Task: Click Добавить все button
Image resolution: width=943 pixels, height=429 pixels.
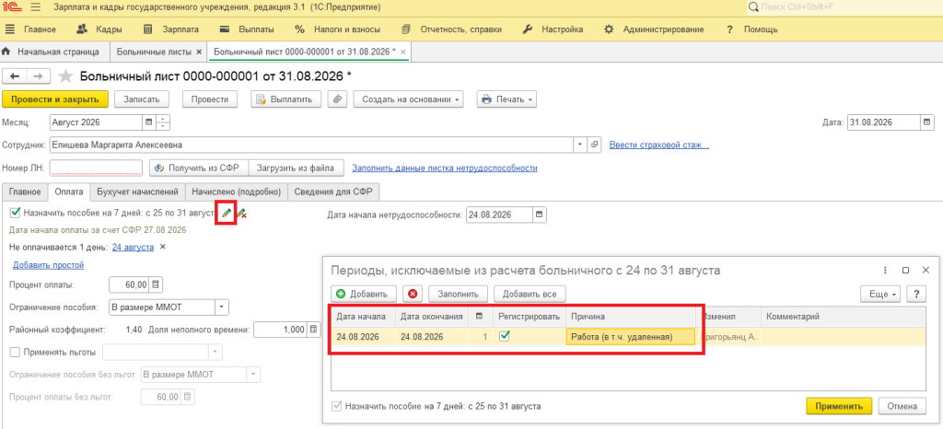Action: tap(530, 294)
